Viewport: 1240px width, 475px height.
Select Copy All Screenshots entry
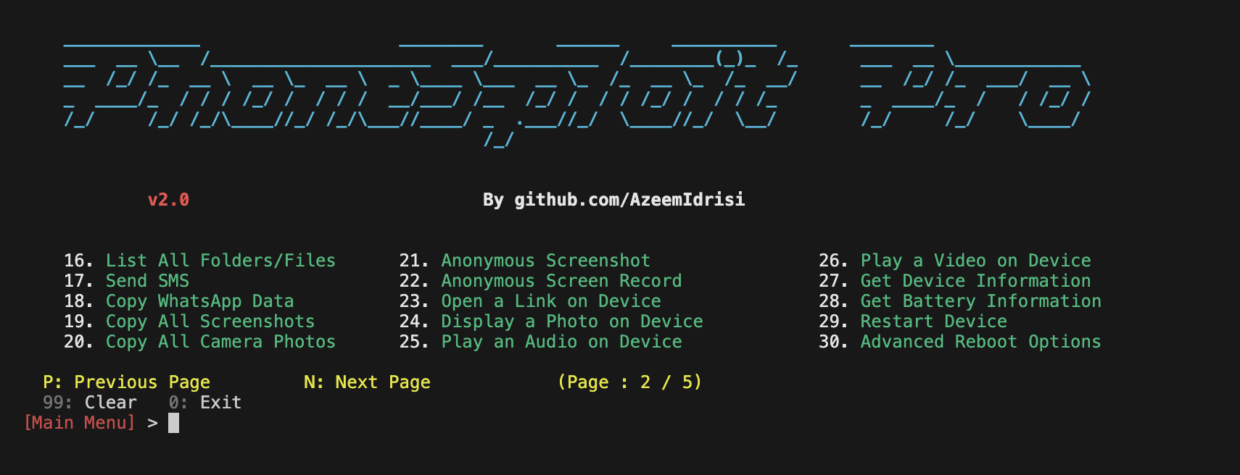189,321
